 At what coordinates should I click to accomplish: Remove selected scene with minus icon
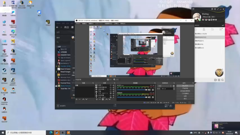click(79, 99)
